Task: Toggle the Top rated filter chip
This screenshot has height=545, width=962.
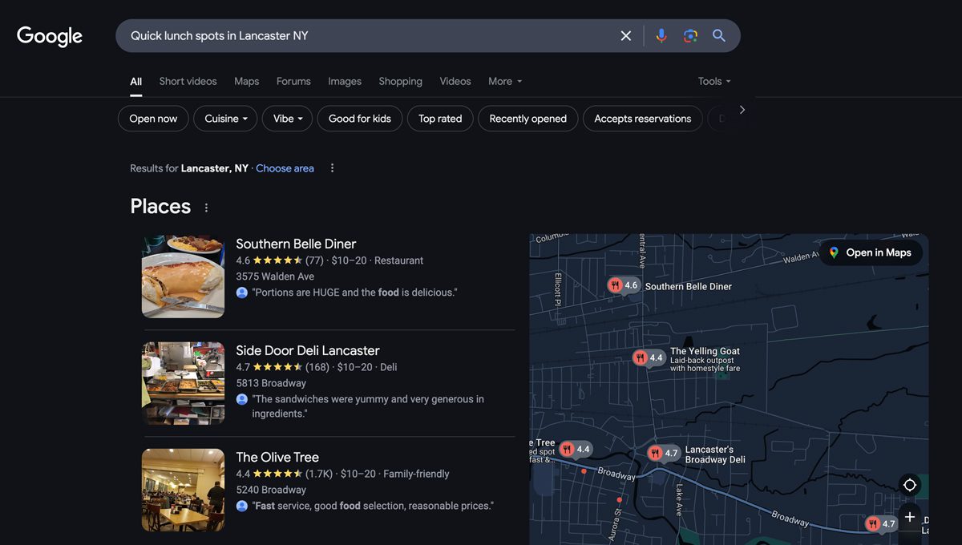Action: coord(440,119)
